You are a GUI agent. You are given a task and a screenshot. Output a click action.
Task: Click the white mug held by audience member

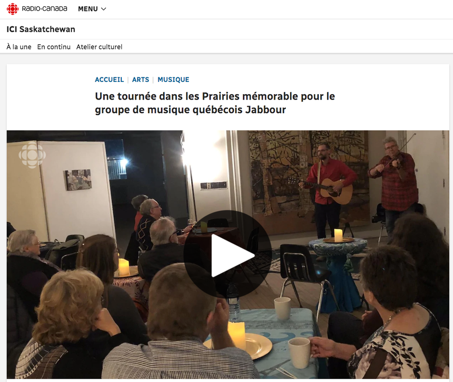coord(299,353)
